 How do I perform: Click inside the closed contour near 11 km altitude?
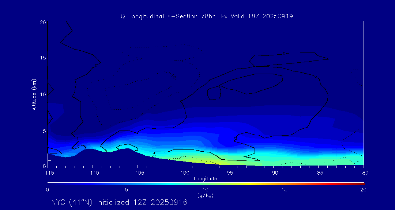pyautogui.click(x=252, y=83)
